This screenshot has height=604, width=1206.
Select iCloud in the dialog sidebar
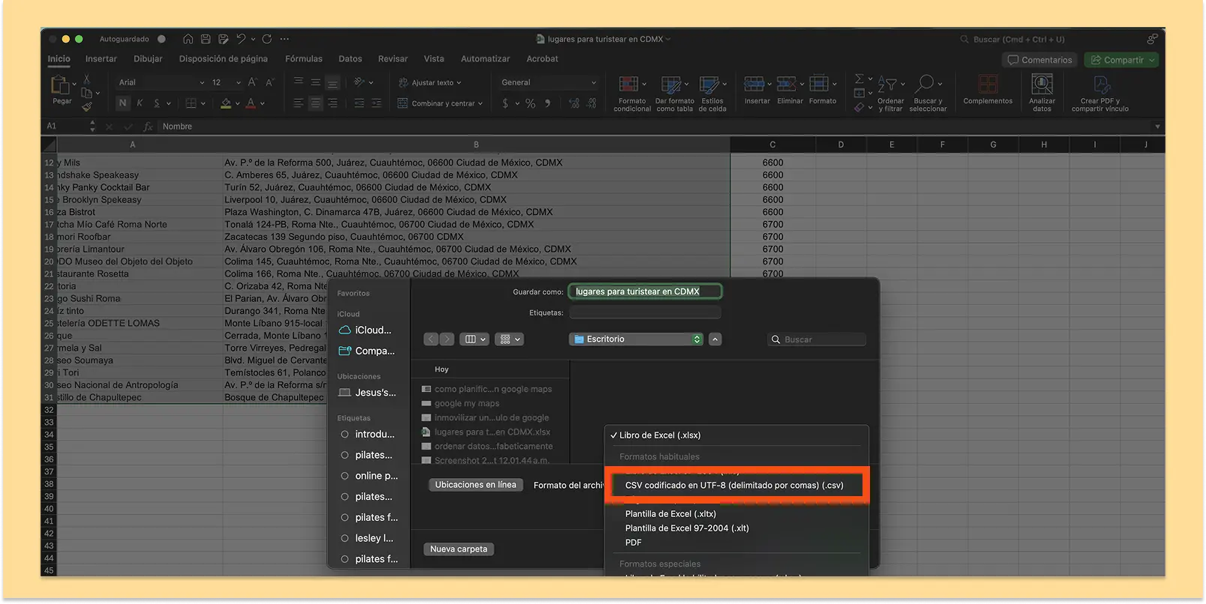click(366, 330)
